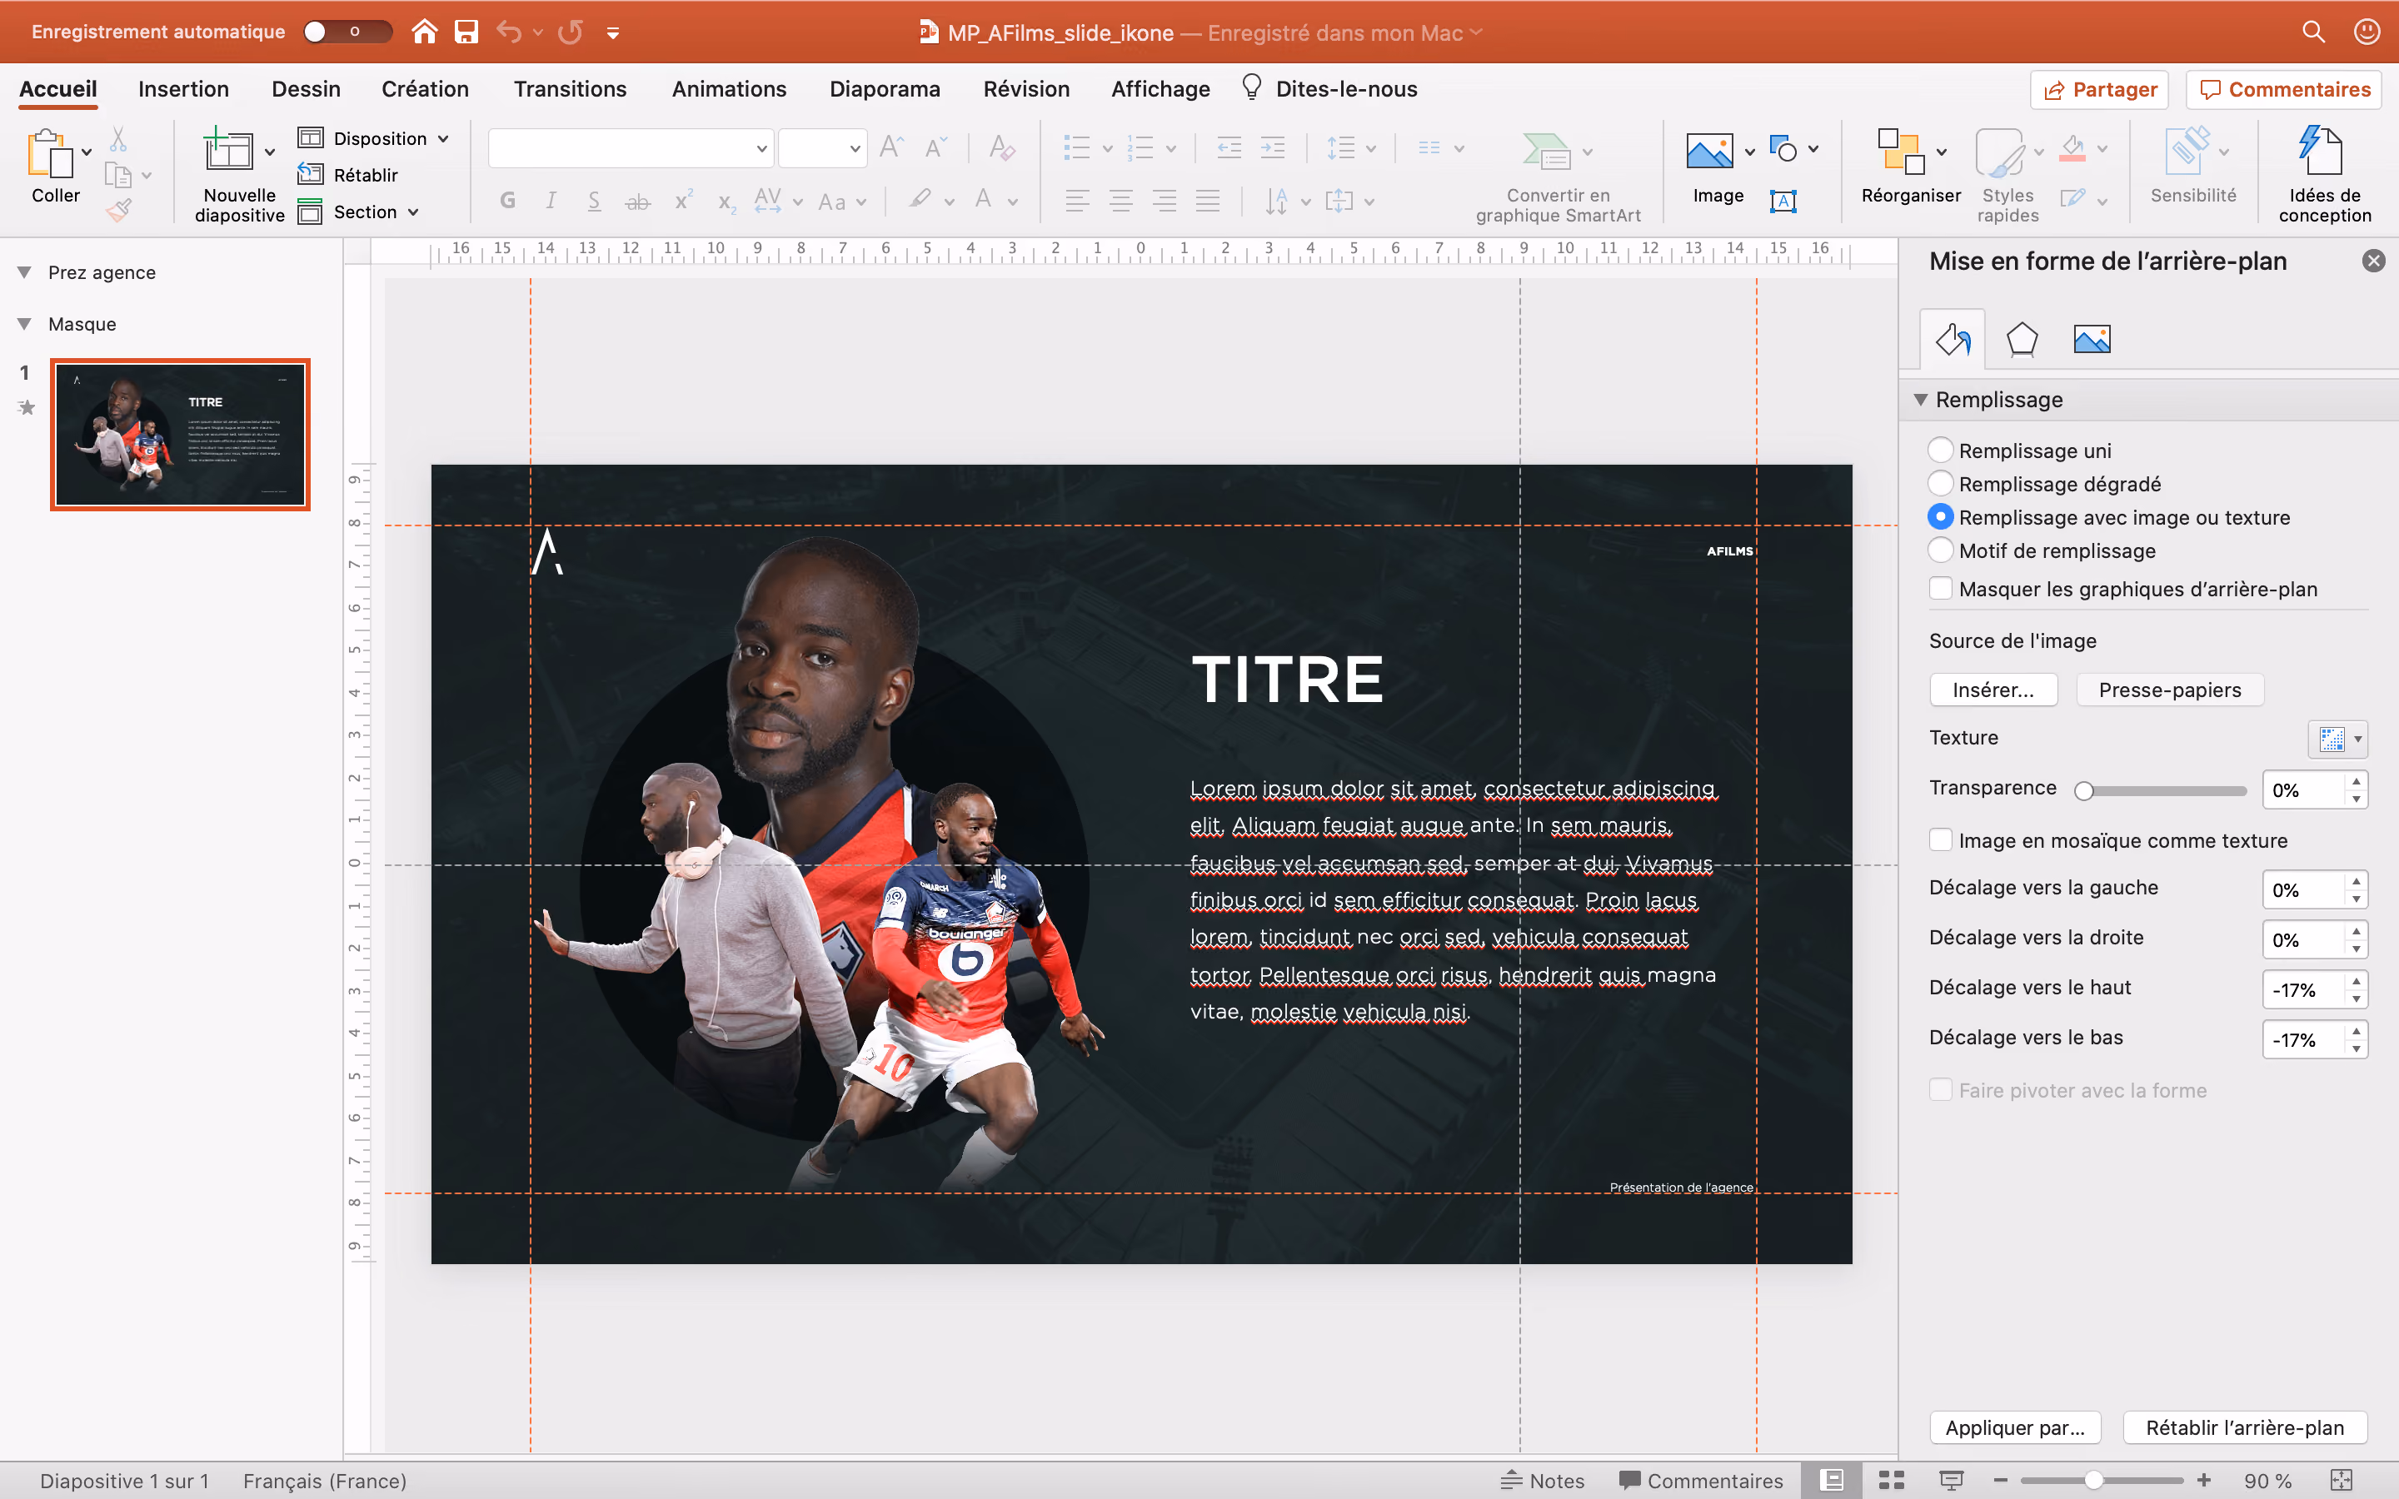This screenshot has height=1499, width=2399.
Task: Select the Fill paint bucket panel tab
Action: pos(1953,340)
